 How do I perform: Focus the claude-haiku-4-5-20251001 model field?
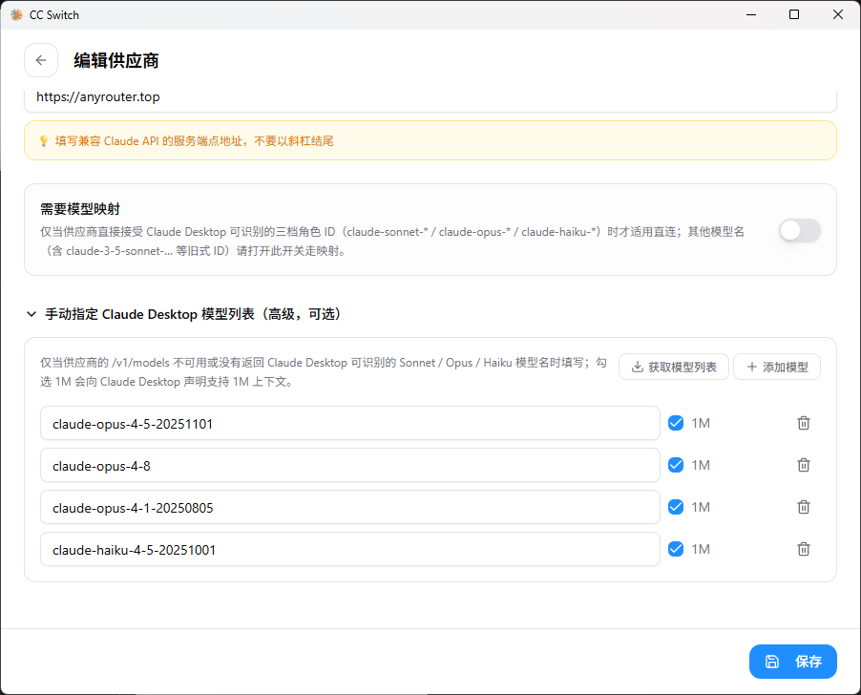pyautogui.click(x=349, y=549)
